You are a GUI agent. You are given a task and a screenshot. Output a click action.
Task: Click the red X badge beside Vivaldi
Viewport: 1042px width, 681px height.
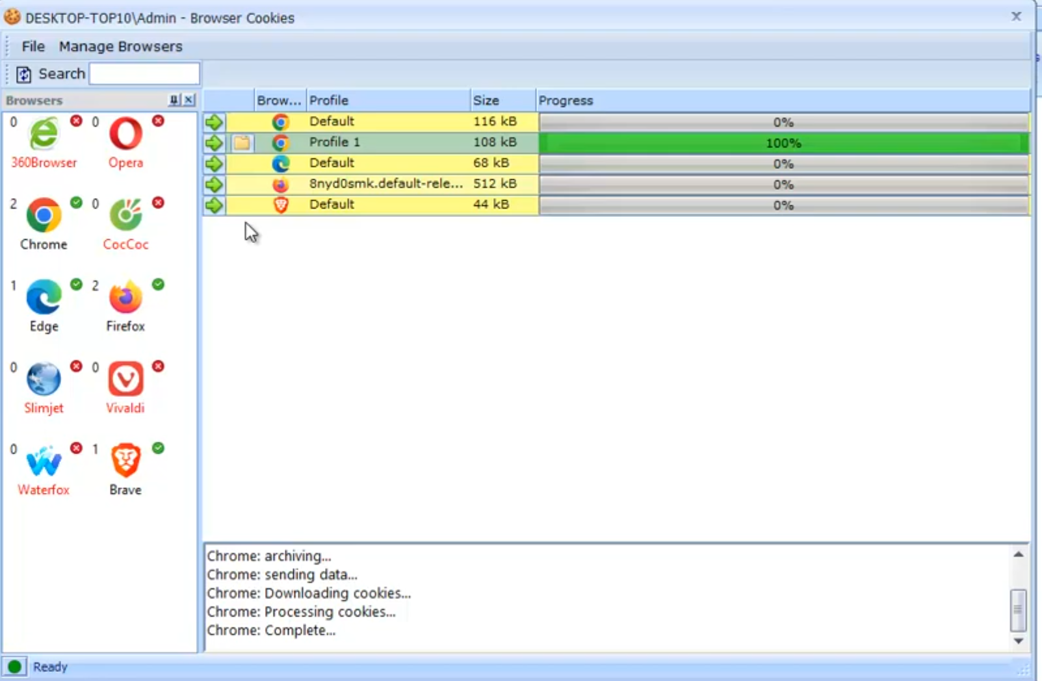[x=158, y=366]
